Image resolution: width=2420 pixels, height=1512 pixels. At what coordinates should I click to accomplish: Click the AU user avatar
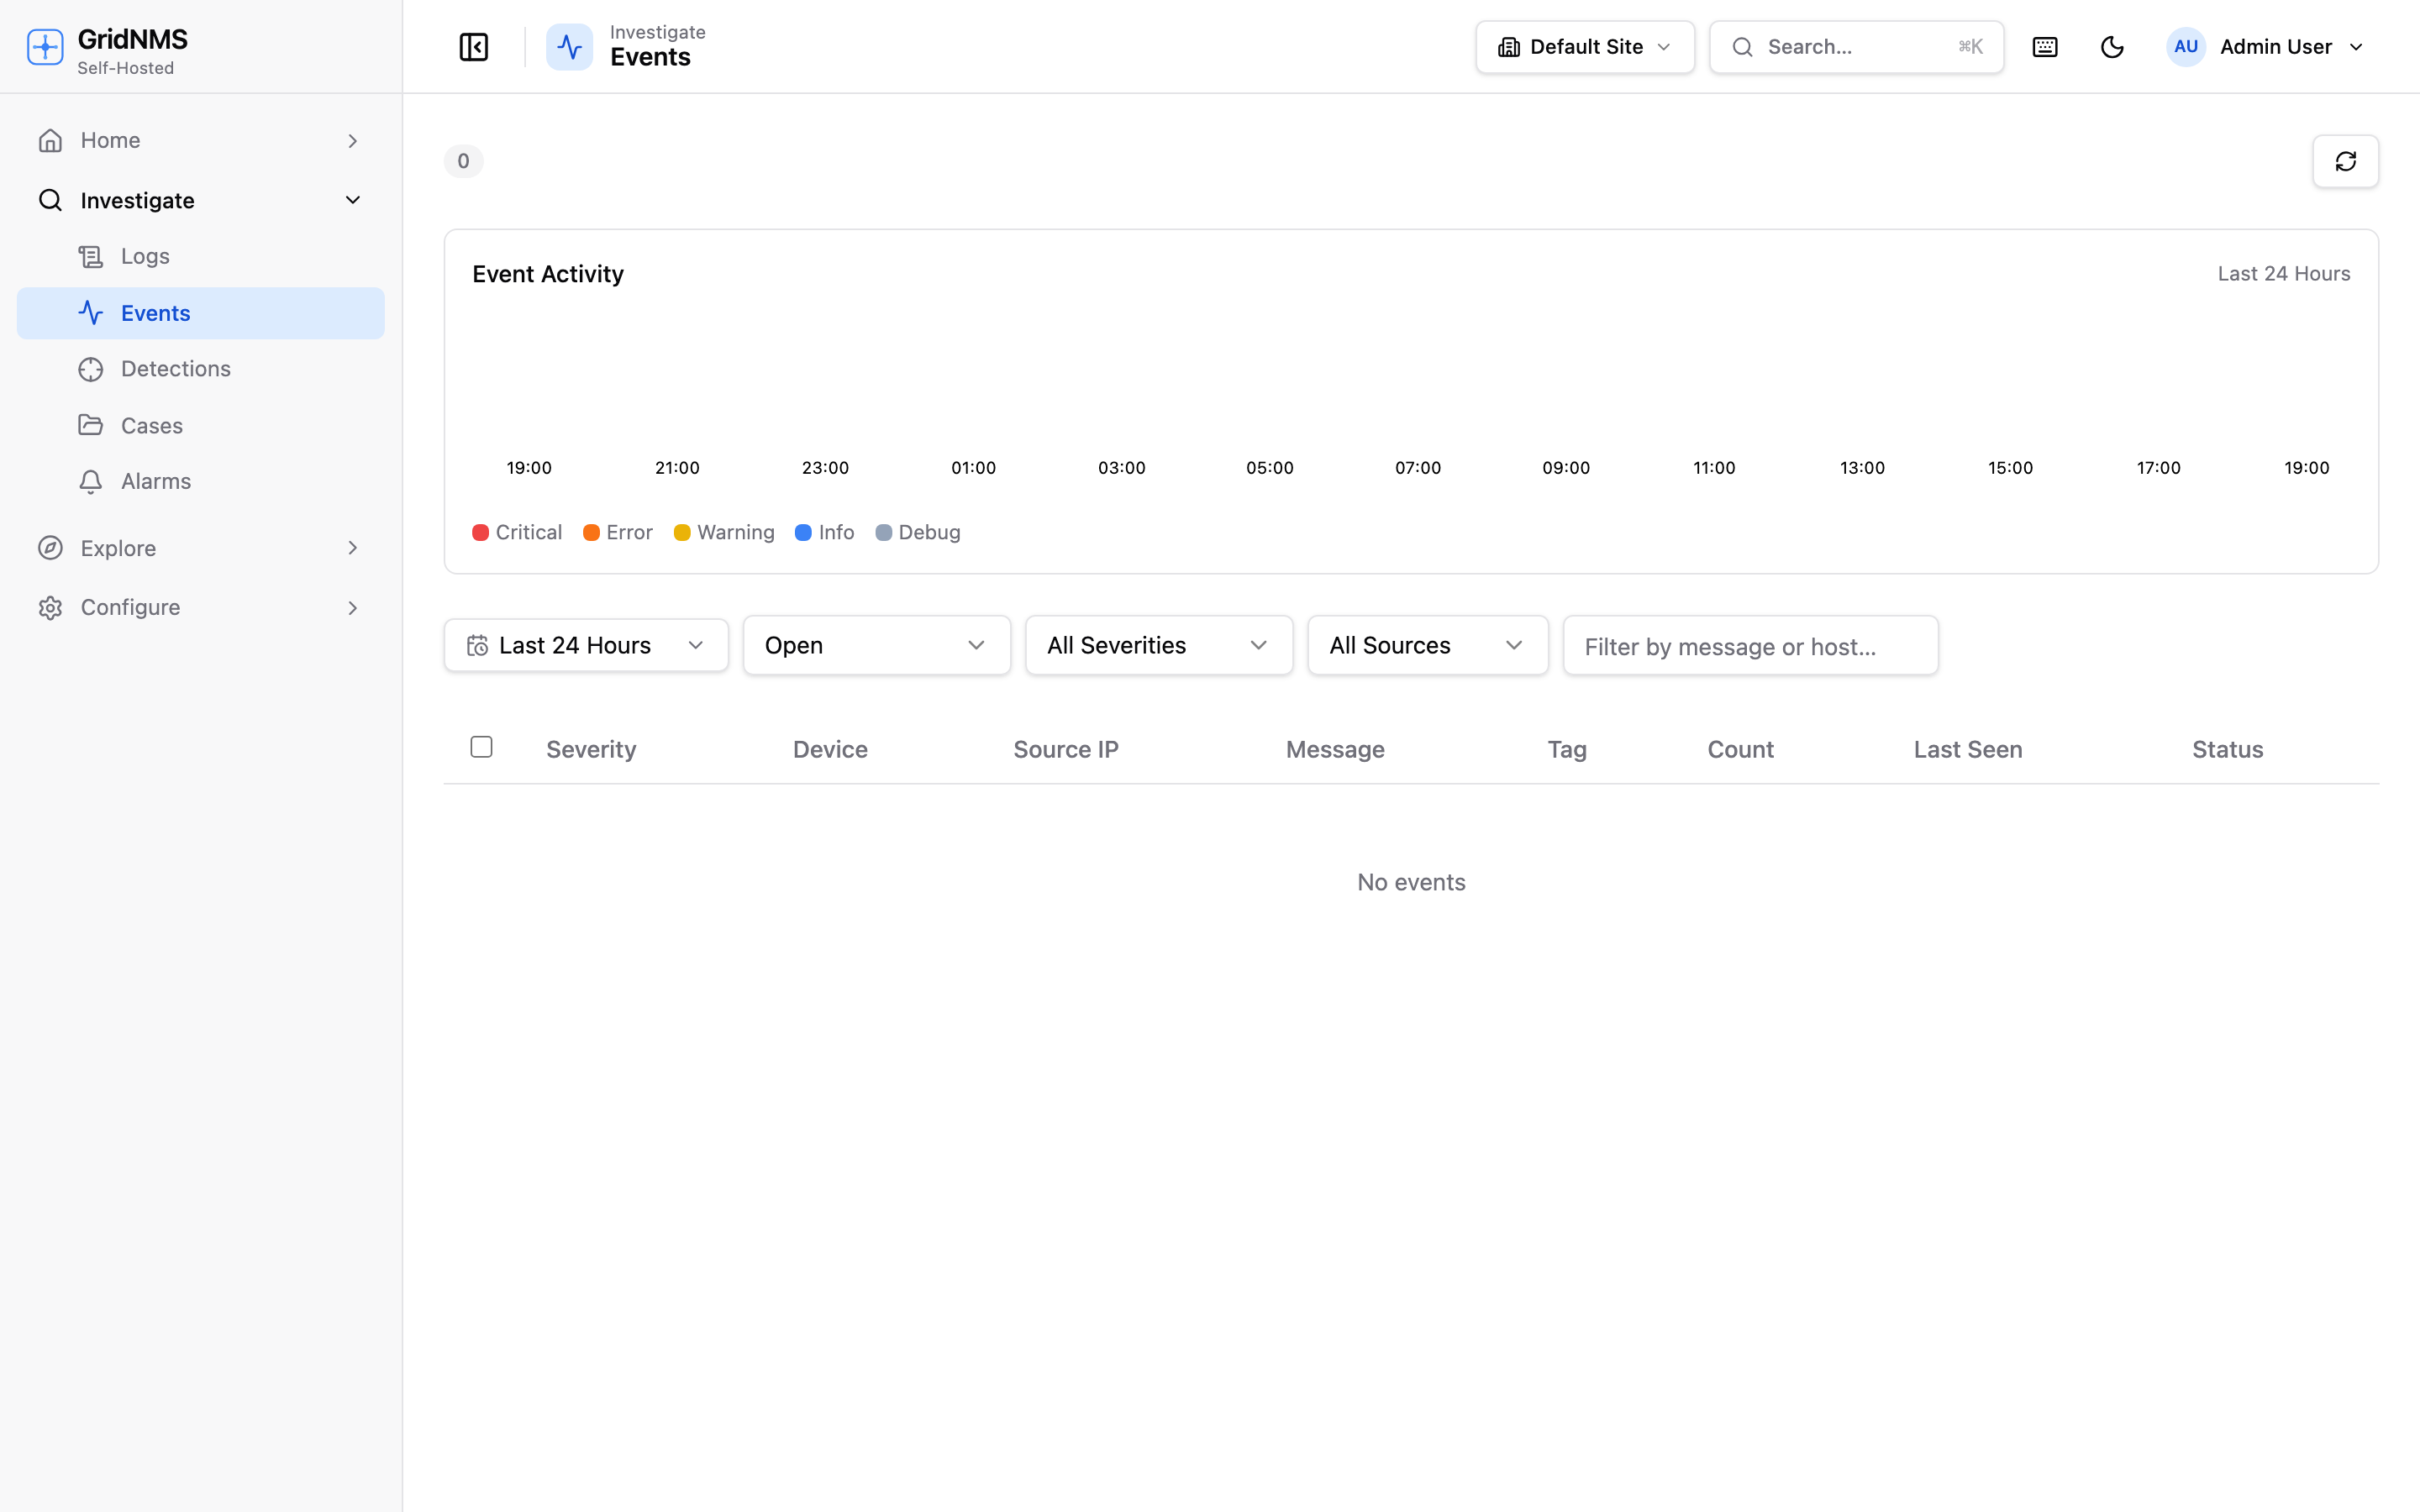[2186, 47]
